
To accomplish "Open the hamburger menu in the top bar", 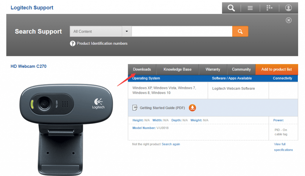I will [x=250, y=8].
